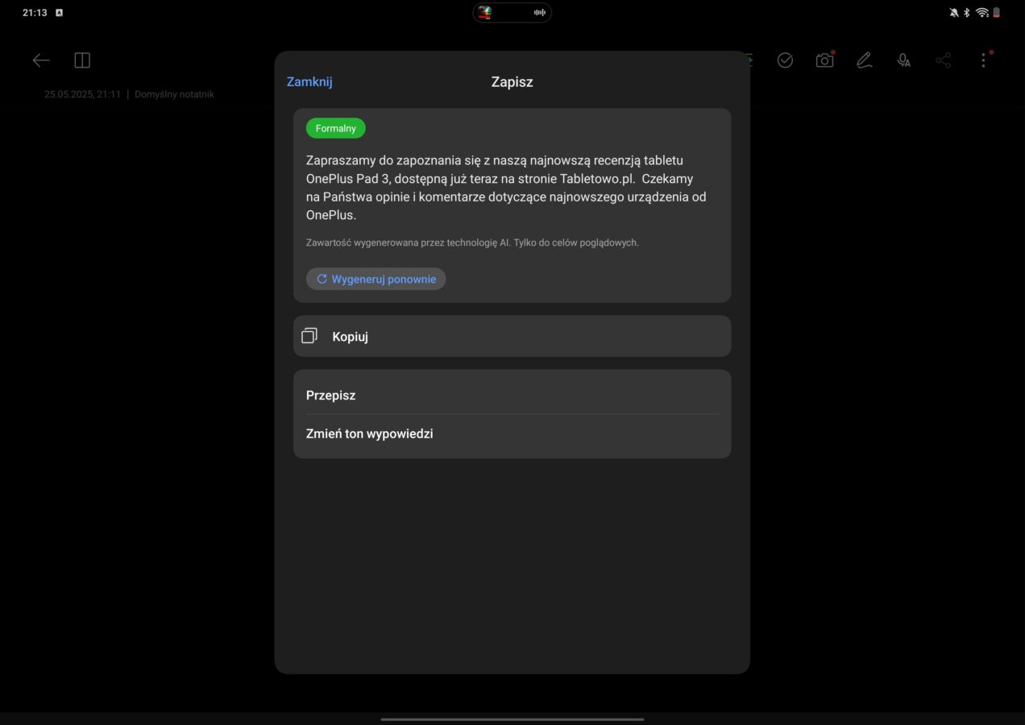Tap the checkmark to-do icon

pyautogui.click(x=785, y=60)
